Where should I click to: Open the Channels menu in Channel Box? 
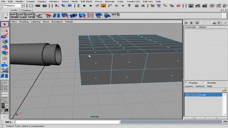pyautogui.click(x=190, y=27)
